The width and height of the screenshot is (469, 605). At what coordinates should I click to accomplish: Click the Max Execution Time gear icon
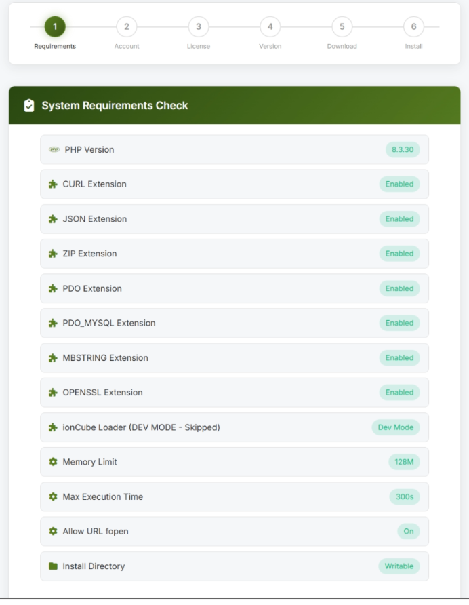click(x=53, y=496)
